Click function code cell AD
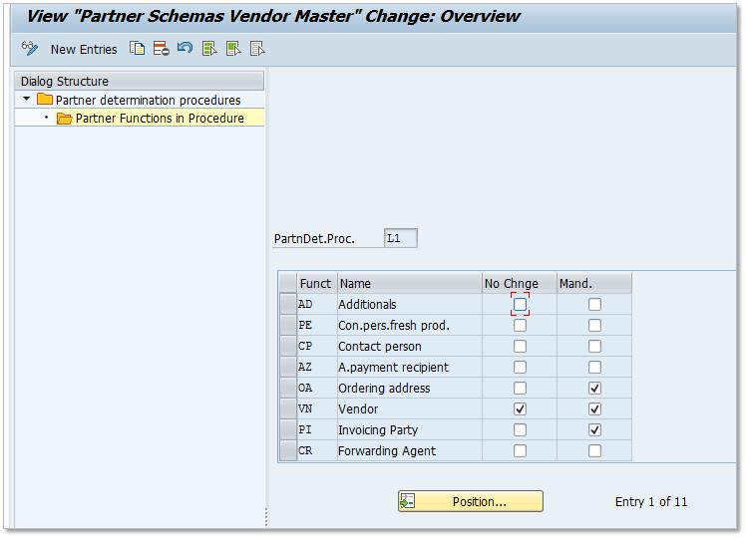746x538 pixels. (x=317, y=304)
